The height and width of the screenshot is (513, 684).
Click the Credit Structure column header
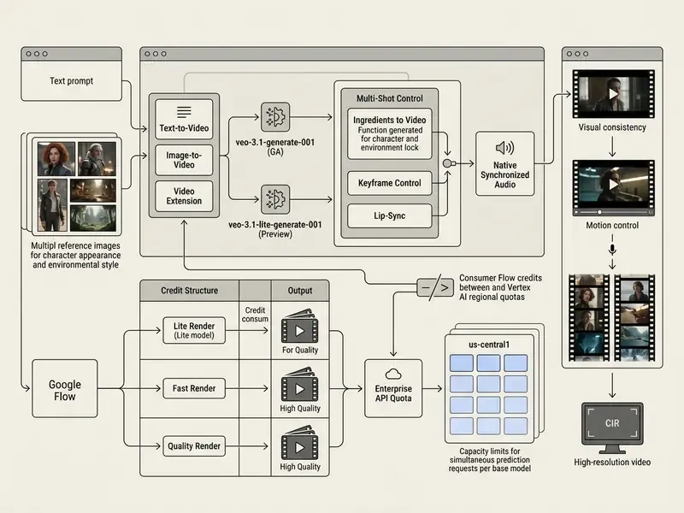point(189,291)
